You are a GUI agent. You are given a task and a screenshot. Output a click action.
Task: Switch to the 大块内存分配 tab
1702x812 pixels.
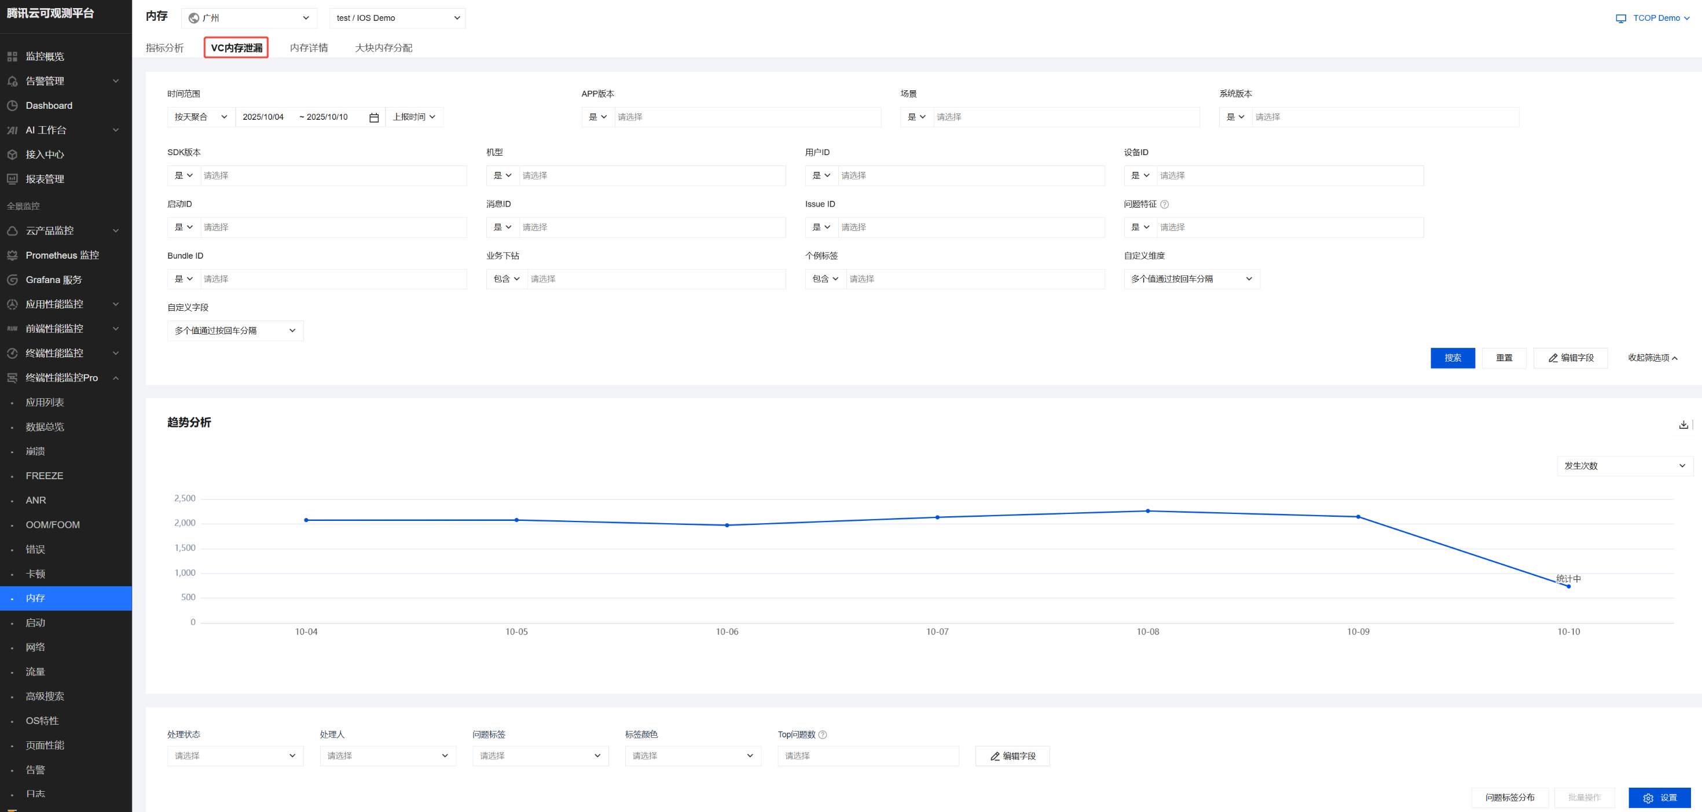pos(383,48)
